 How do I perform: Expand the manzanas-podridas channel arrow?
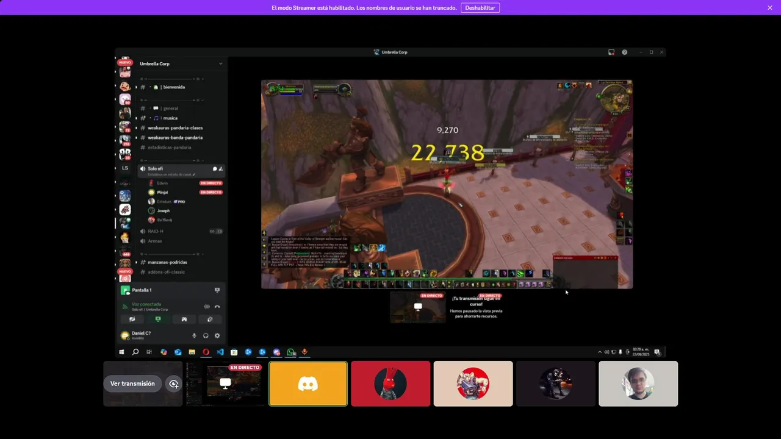click(x=136, y=262)
